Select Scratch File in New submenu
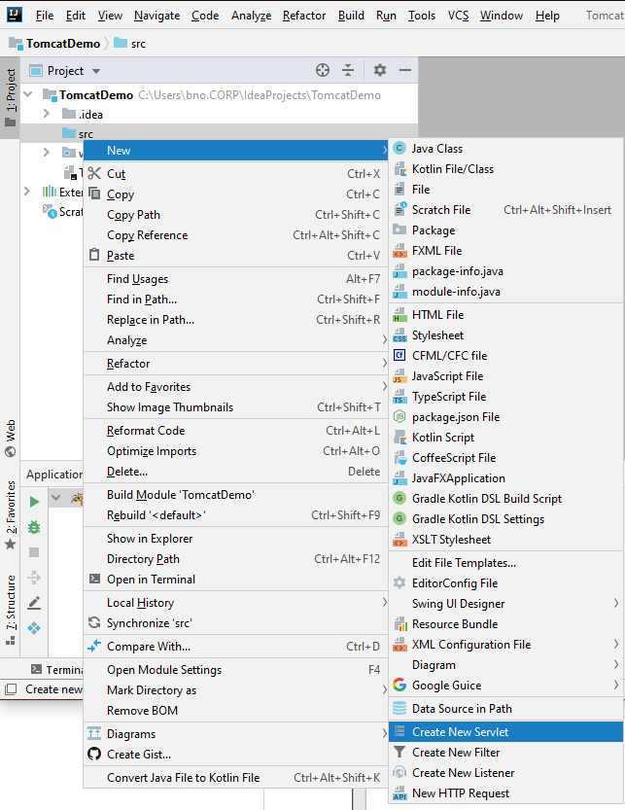Screen dimensions: 625x810 point(505,210)
